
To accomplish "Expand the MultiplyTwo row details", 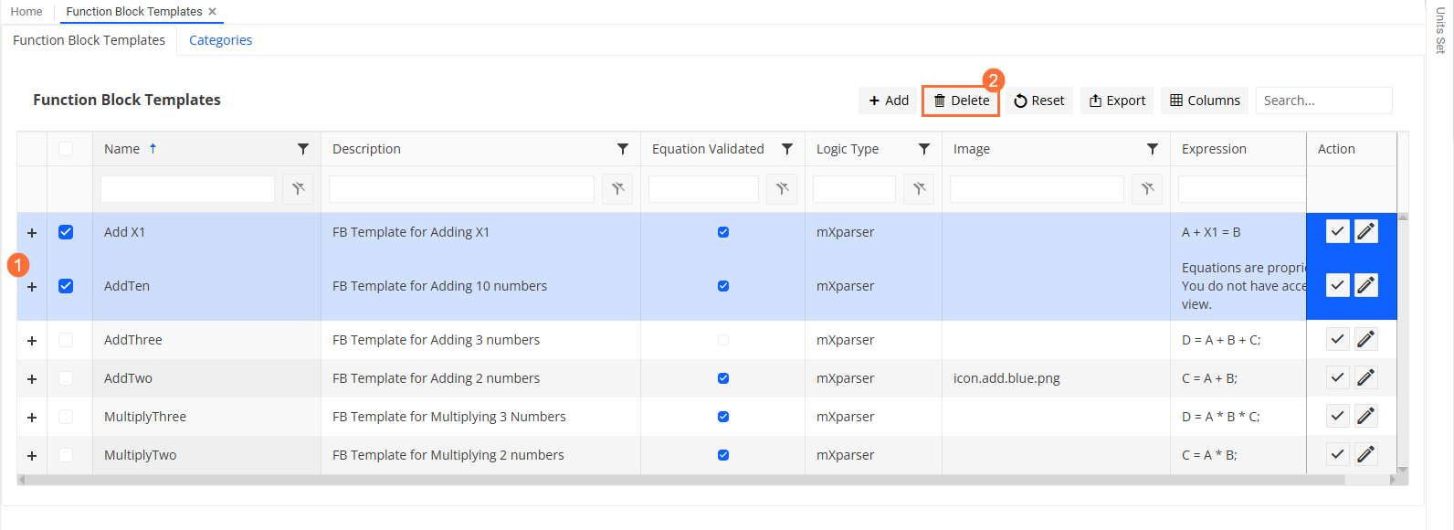I will tap(32, 456).
